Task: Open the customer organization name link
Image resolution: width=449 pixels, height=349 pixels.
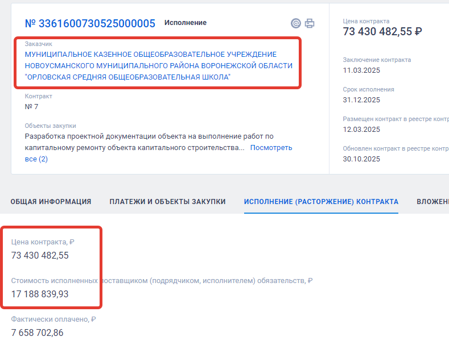Action: tap(158, 65)
